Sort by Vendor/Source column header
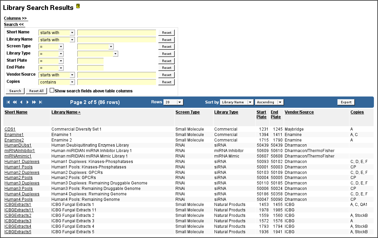 pos(299,112)
